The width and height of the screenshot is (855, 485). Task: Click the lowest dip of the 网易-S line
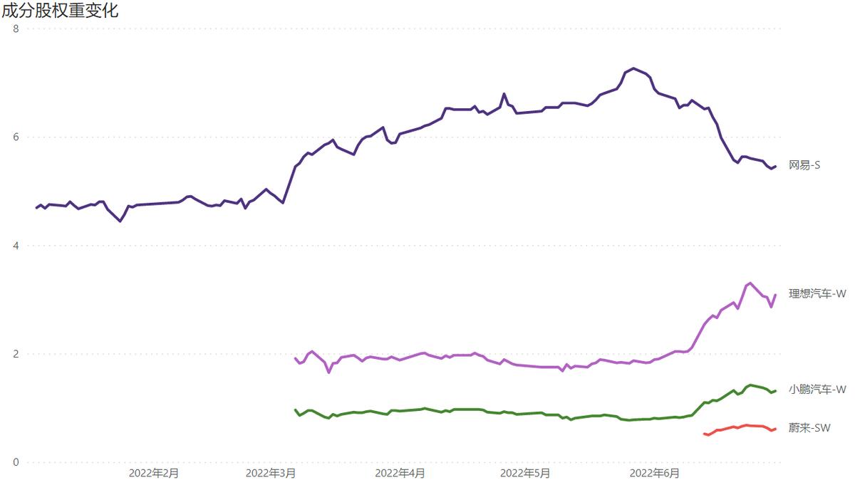click(120, 221)
